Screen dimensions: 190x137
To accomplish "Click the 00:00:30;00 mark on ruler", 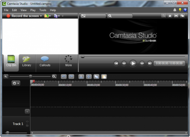I will coord(122,85).
